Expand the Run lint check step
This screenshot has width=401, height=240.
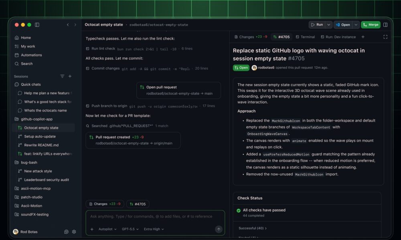pos(139,48)
